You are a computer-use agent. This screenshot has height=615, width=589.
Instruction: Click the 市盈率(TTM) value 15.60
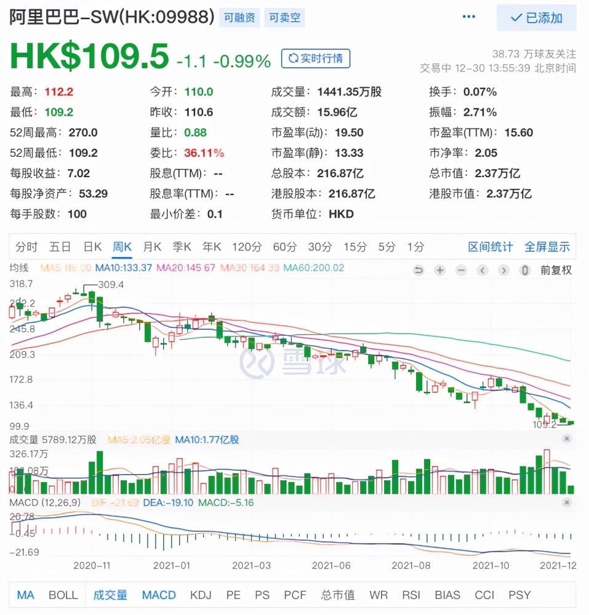[519, 133]
